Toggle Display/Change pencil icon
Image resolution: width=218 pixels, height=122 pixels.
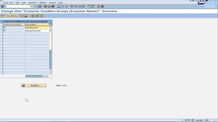pos(3,16)
